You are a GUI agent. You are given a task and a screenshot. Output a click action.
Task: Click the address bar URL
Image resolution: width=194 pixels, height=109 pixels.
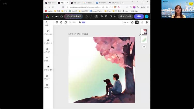click(85, 7)
